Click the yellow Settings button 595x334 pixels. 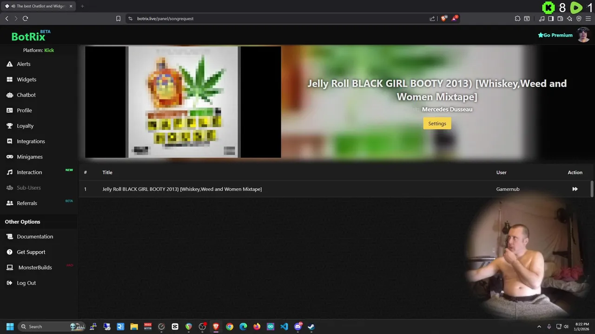pos(437,123)
